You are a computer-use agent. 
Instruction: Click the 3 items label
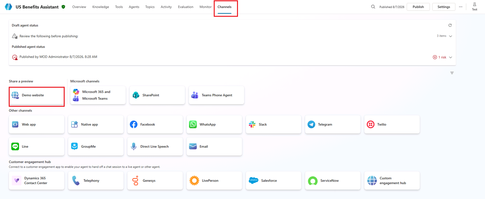click(442, 36)
